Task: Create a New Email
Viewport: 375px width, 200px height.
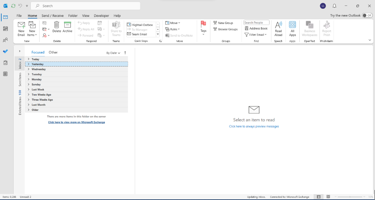Action: (x=21, y=29)
